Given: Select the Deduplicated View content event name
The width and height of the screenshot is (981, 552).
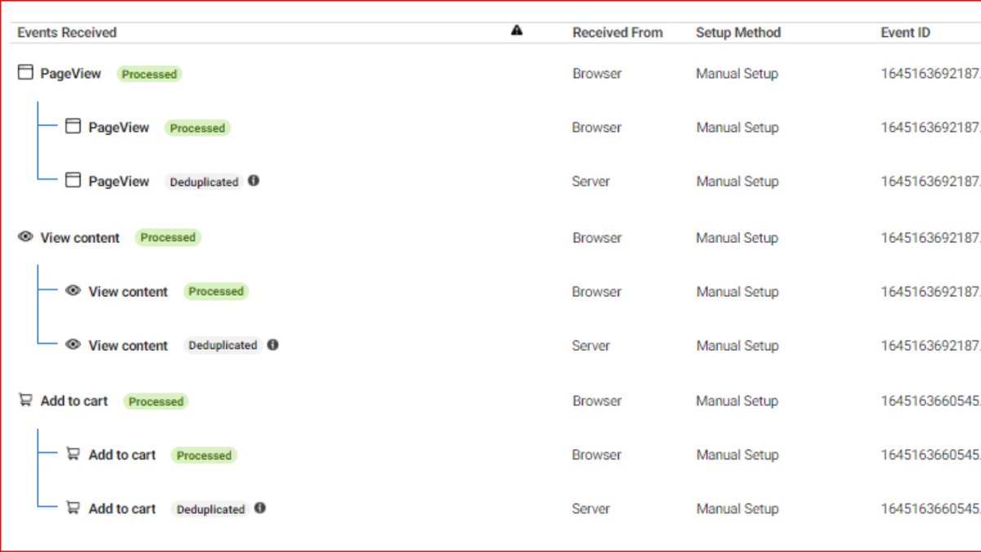Looking at the screenshot, I should pyautogui.click(x=128, y=346).
